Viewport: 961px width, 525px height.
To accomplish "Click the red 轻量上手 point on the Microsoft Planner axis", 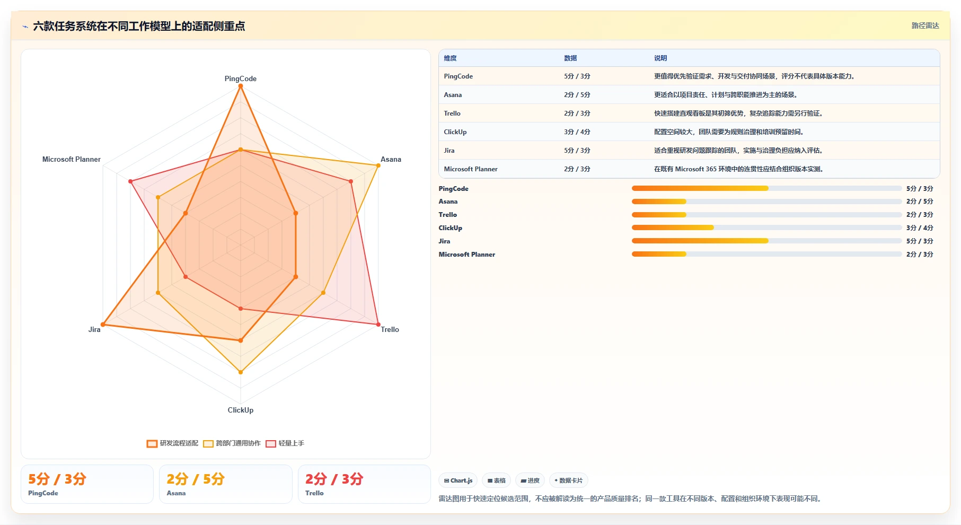I will 130,181.
